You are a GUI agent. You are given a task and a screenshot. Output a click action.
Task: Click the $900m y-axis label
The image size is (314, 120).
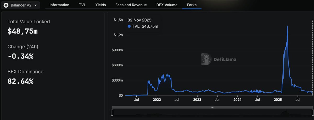pos(117,50)
